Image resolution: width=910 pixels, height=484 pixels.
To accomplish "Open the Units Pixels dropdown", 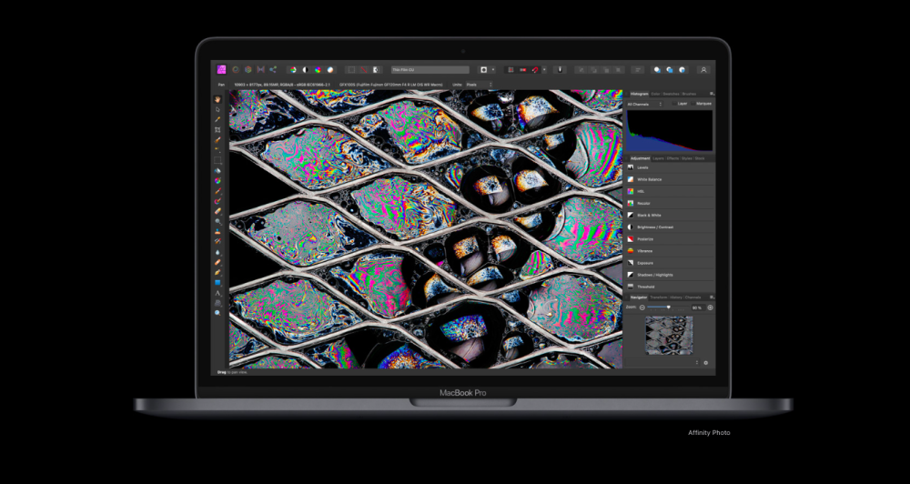I will click(x=480, y=85).
